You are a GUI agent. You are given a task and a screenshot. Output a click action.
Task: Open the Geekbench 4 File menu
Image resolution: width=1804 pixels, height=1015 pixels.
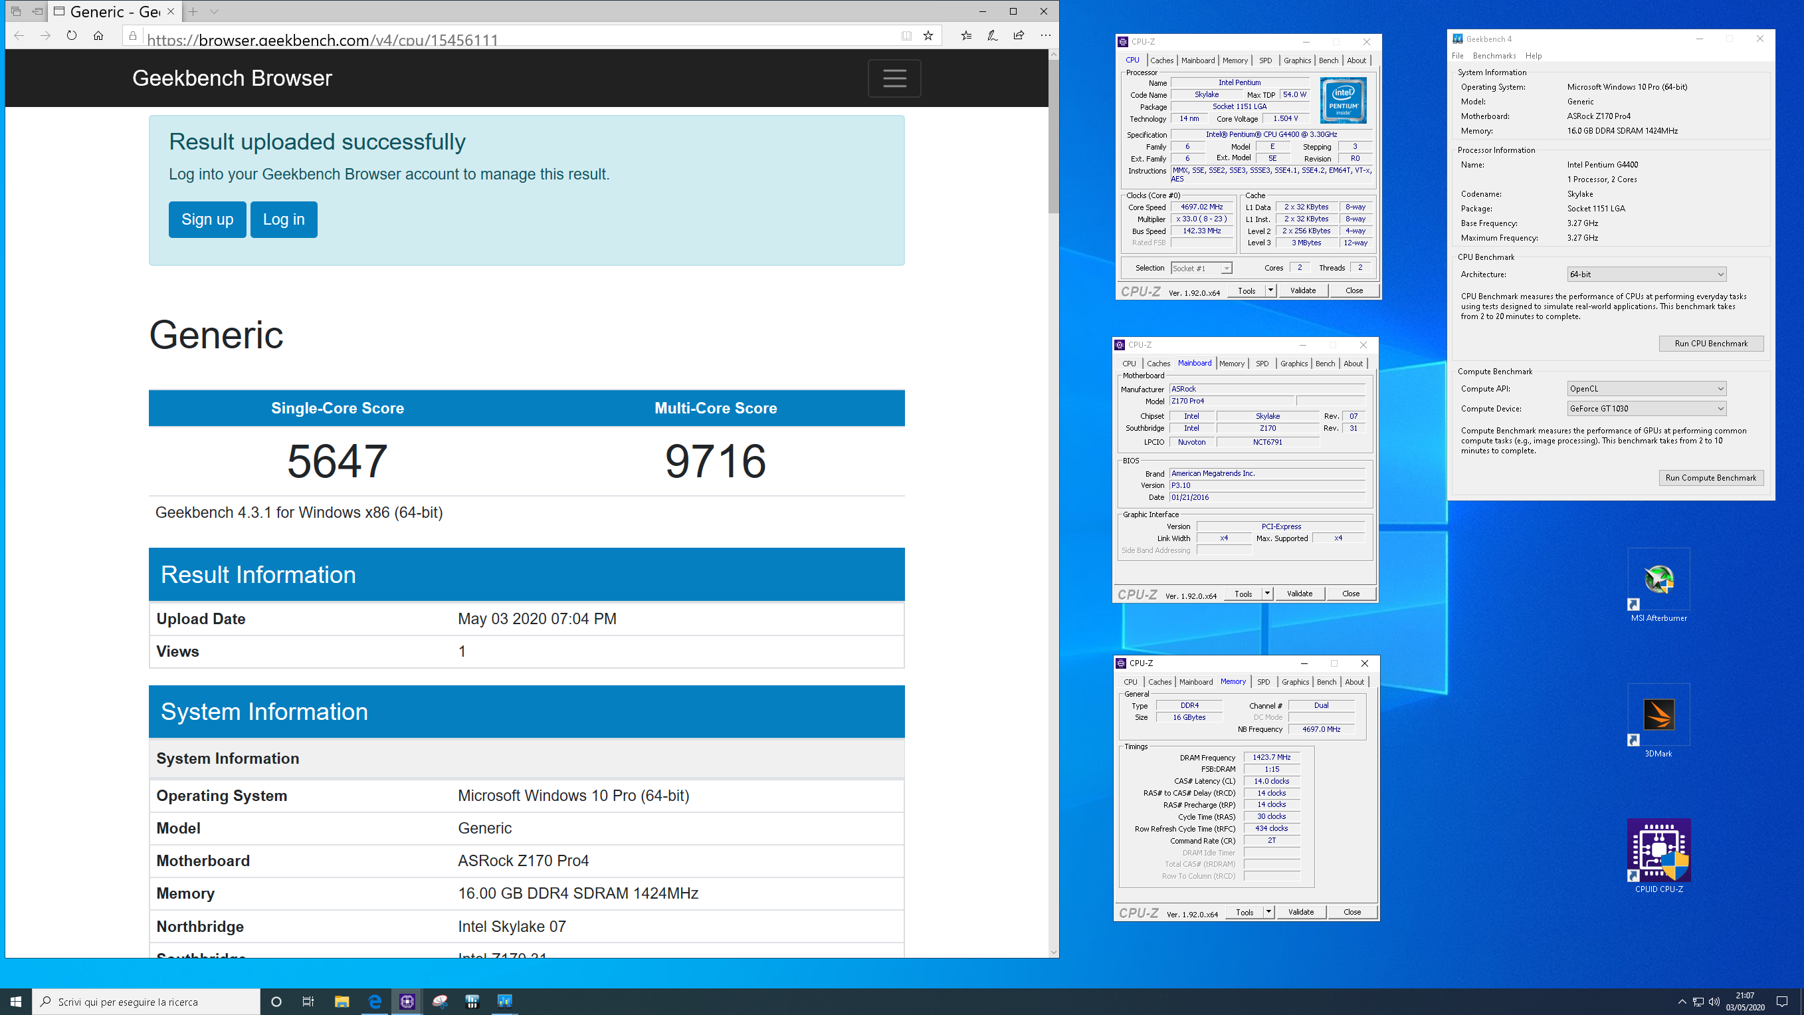coord(1457,55)
